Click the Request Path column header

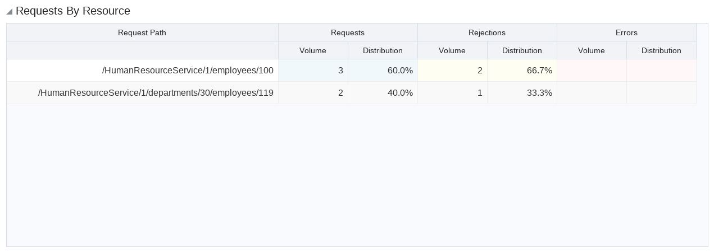142,32
